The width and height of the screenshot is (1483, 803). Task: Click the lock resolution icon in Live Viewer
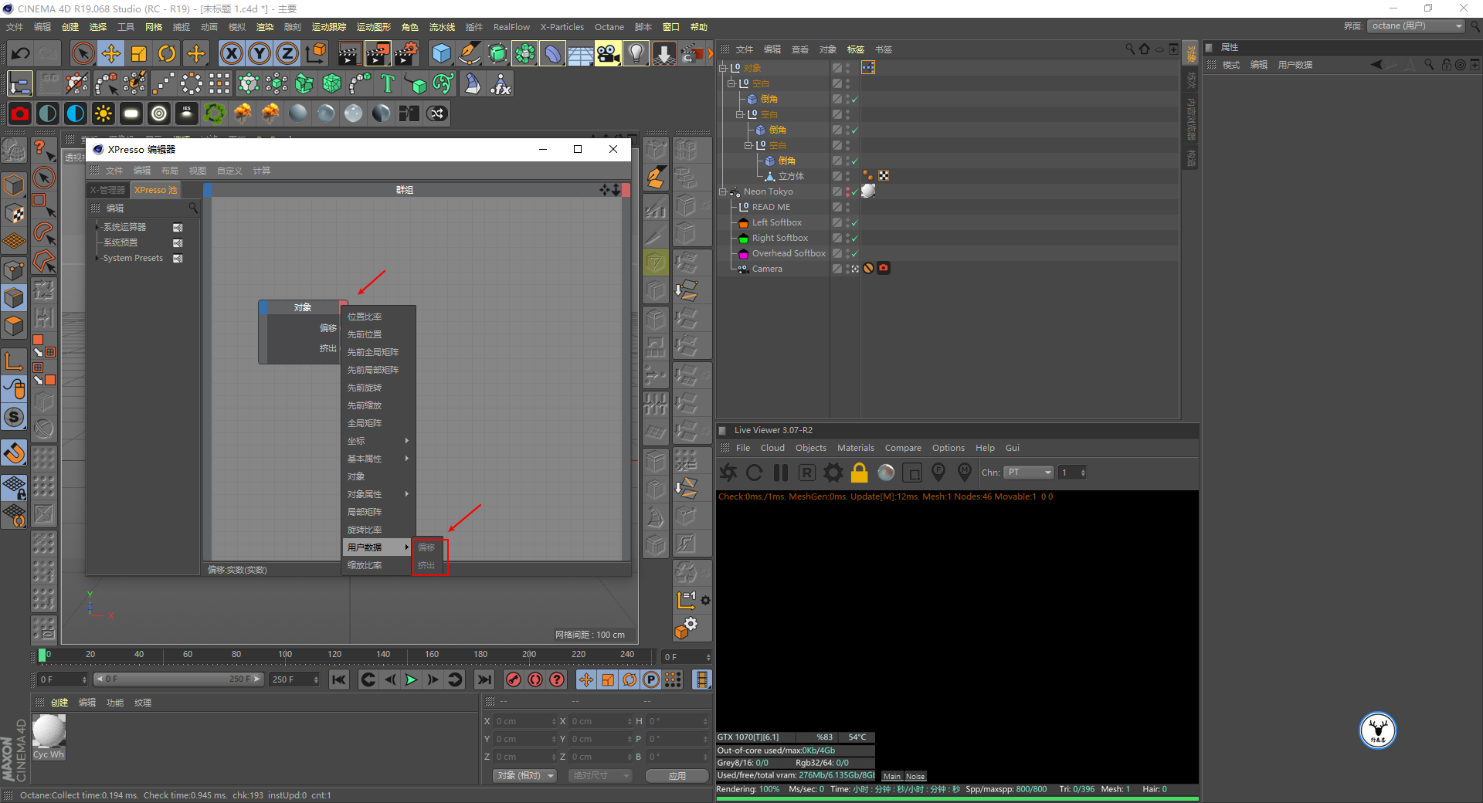[x=860, y=473]
